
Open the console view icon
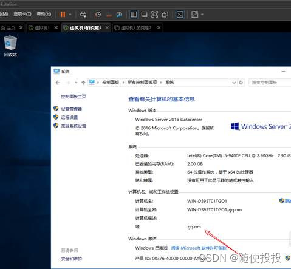point(180,15)
